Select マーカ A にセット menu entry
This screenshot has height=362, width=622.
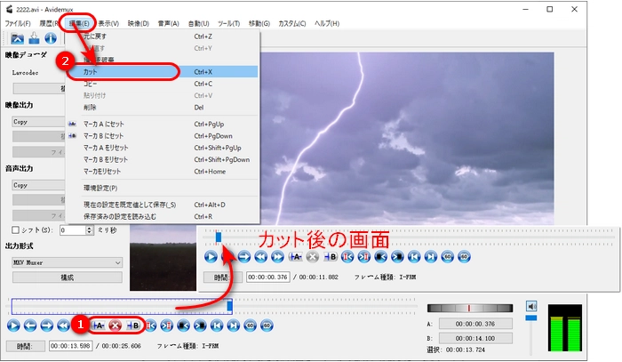pyautogui.click(x=162, y=124)
